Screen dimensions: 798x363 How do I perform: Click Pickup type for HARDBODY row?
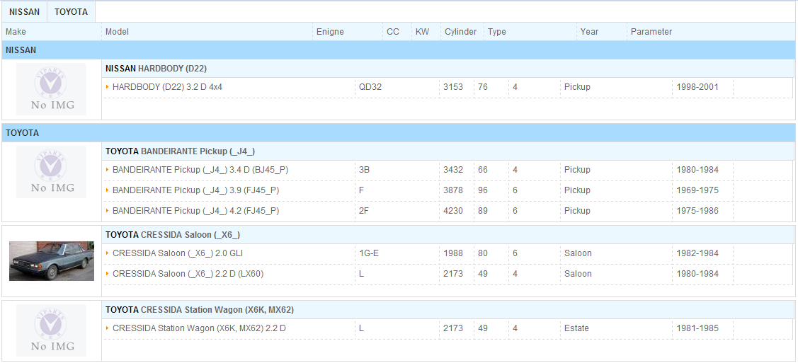pos(577,87)
